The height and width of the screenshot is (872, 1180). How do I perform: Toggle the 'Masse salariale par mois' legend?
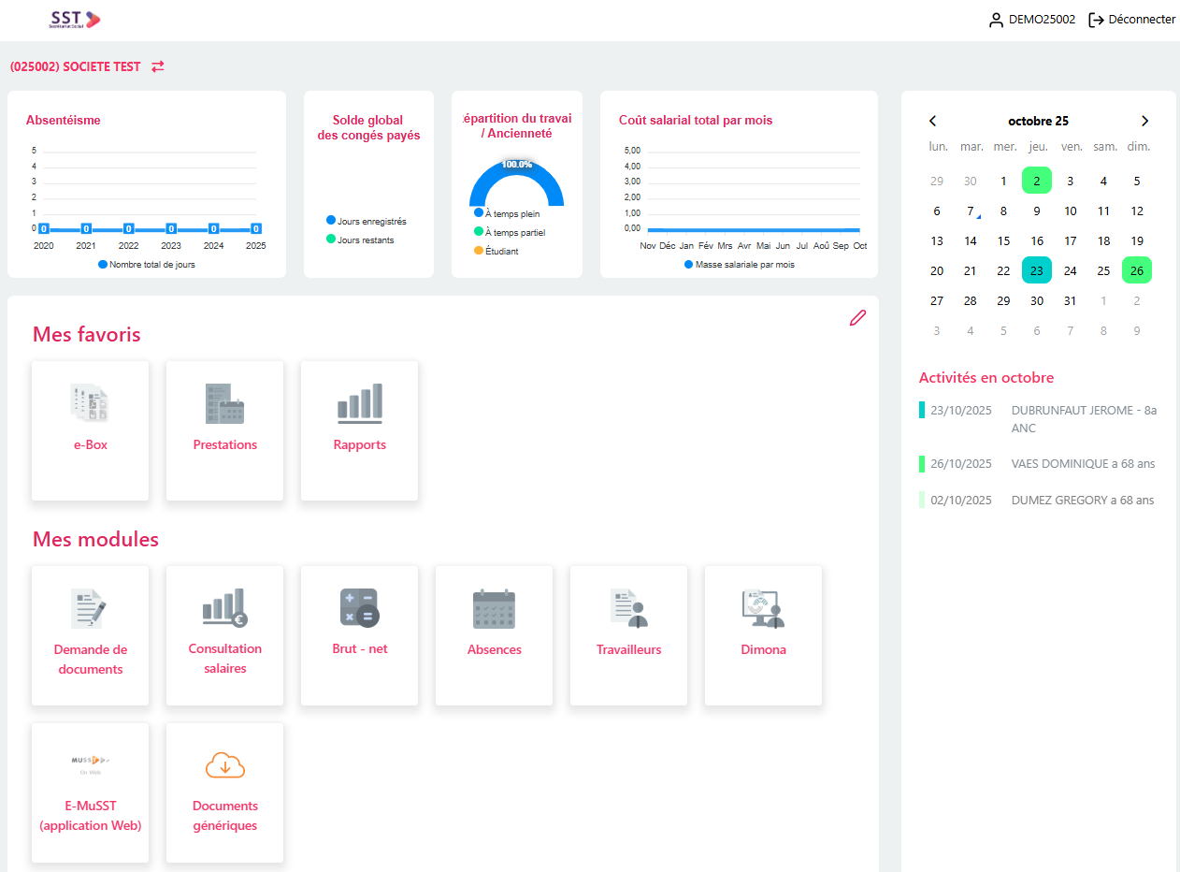pyautogui.click(x=739, y=265)
